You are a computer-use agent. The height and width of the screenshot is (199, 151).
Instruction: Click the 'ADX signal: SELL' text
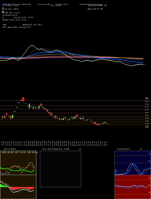tap(17, 27)
